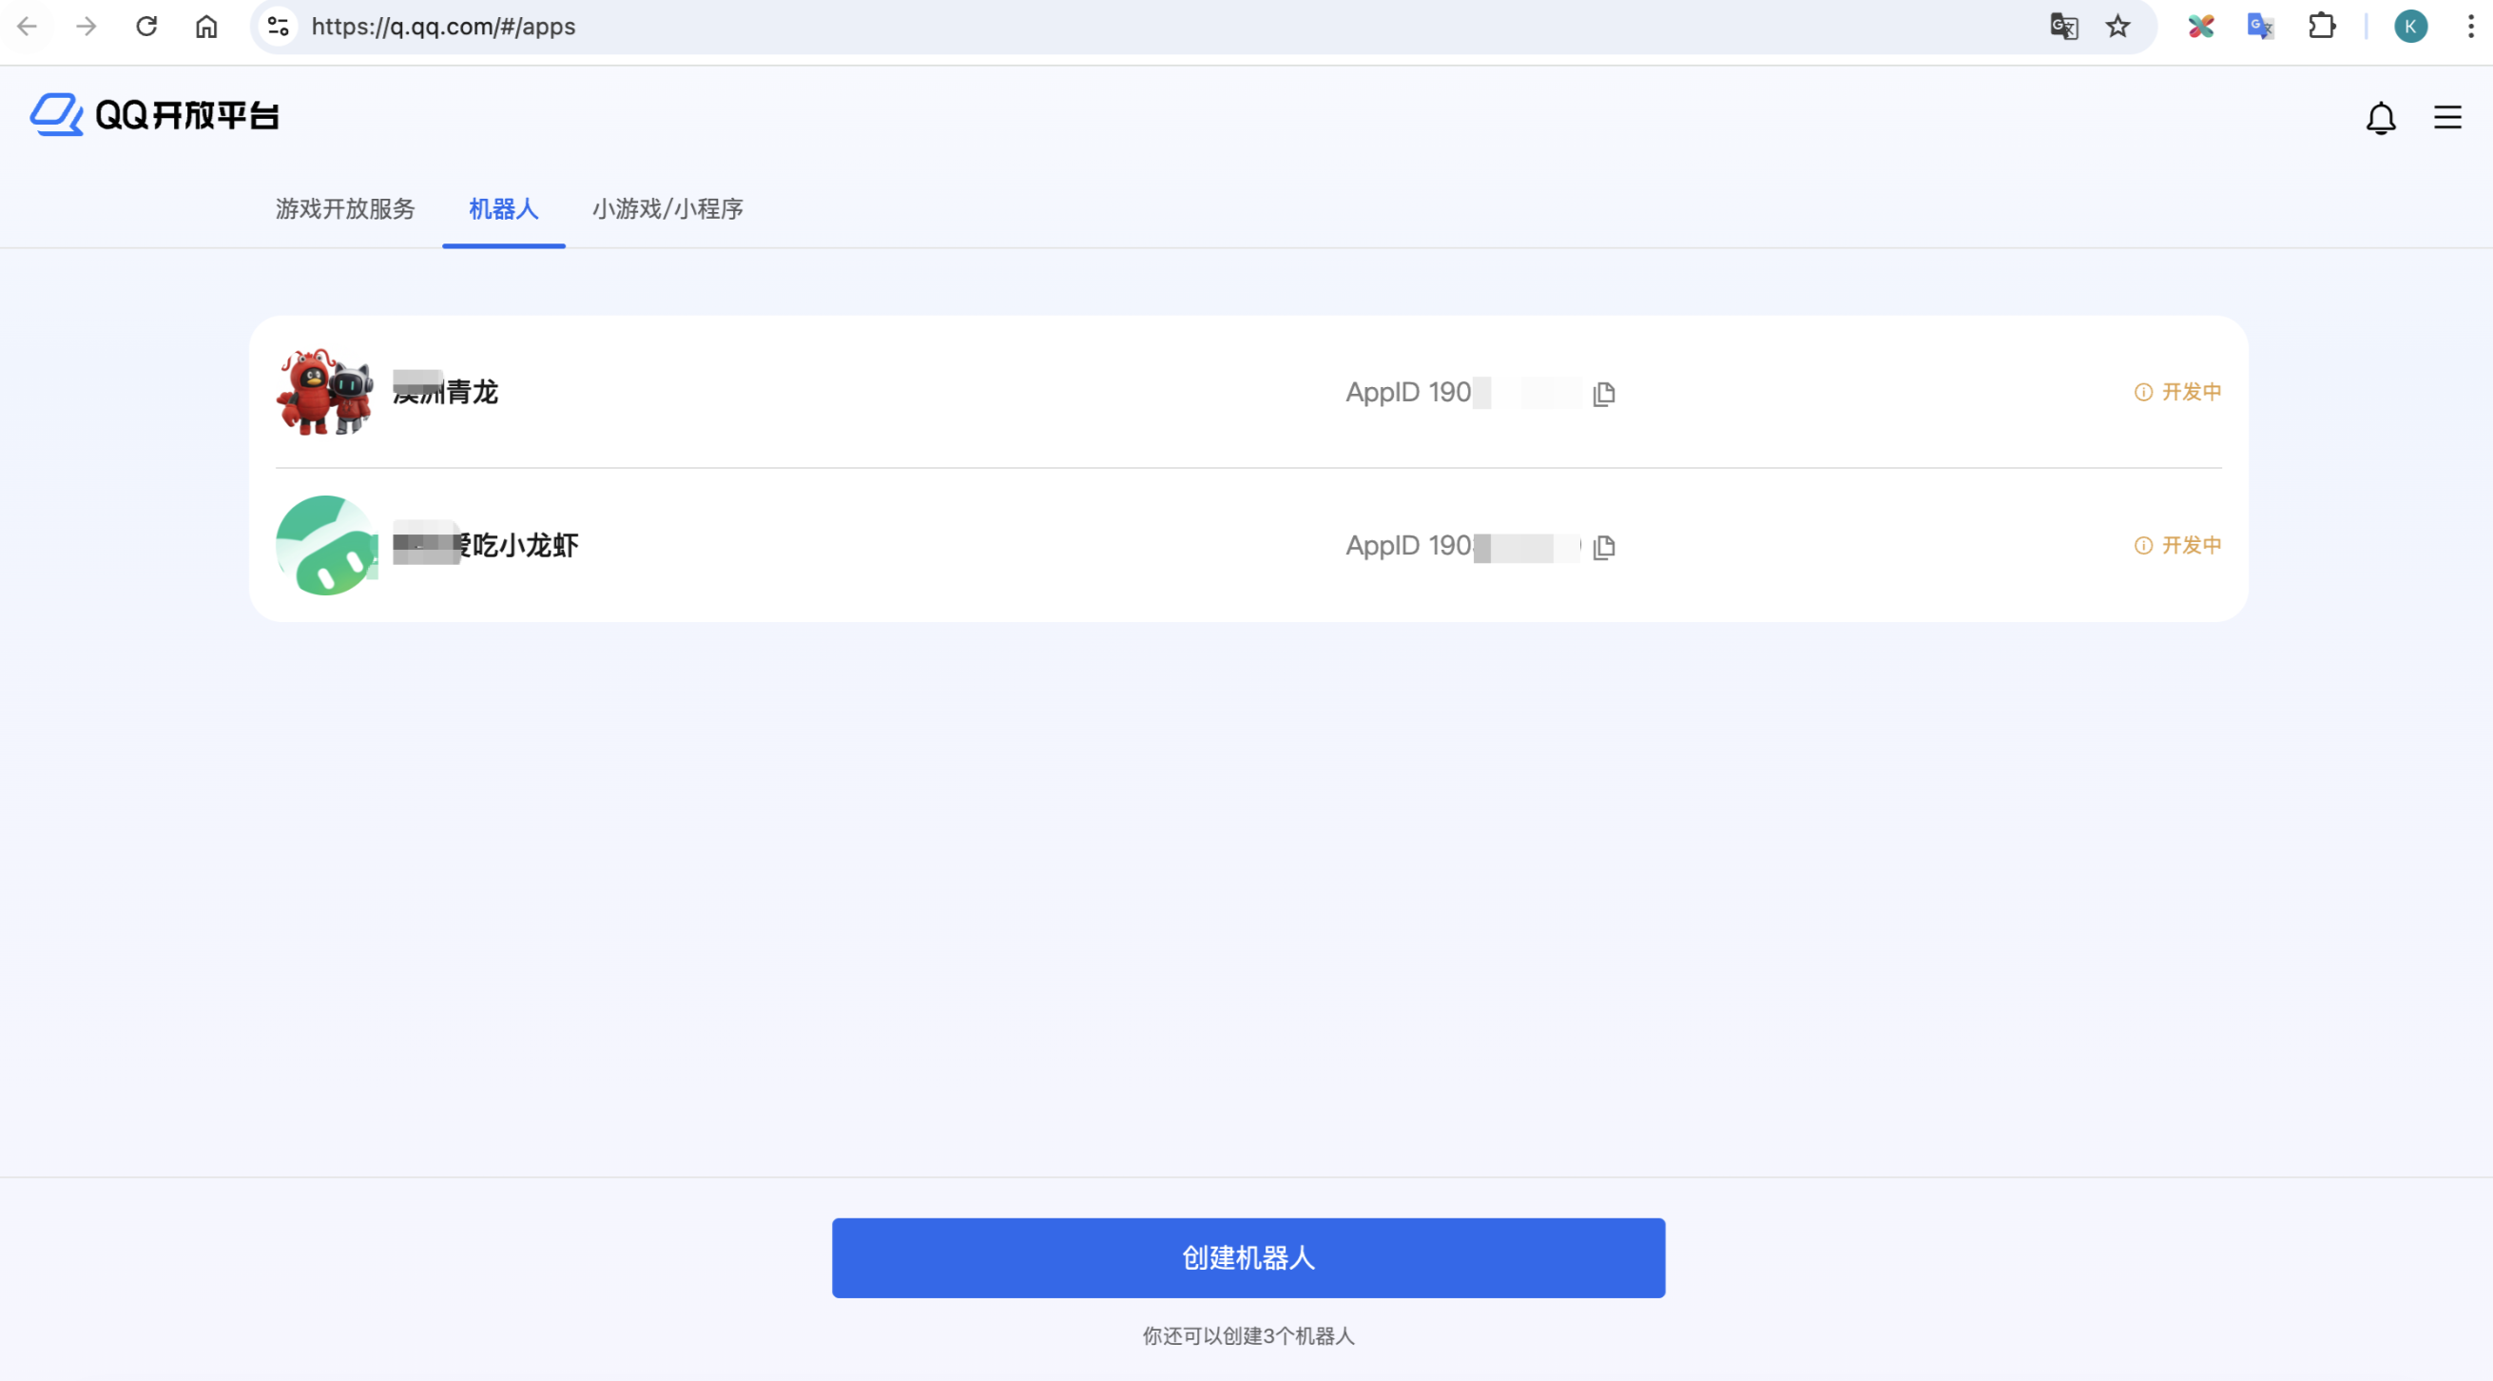Open the site information icon in the address bar
The image size is (2493, 1381).
[x=278, y=26]
